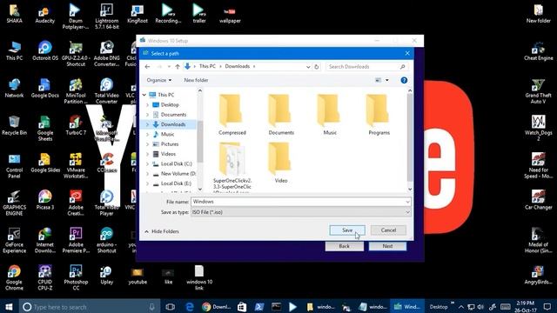Viewport: 557px width, 313px height.
Task: Click the refresh button beside address bar
Action: tap(317, 66)
